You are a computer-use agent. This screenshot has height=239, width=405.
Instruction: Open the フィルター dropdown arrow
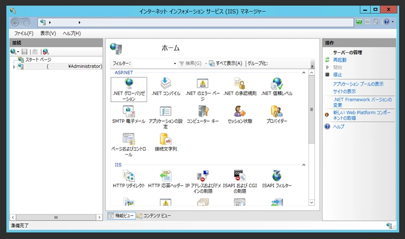pyautogui.click(x=175, y=63)
